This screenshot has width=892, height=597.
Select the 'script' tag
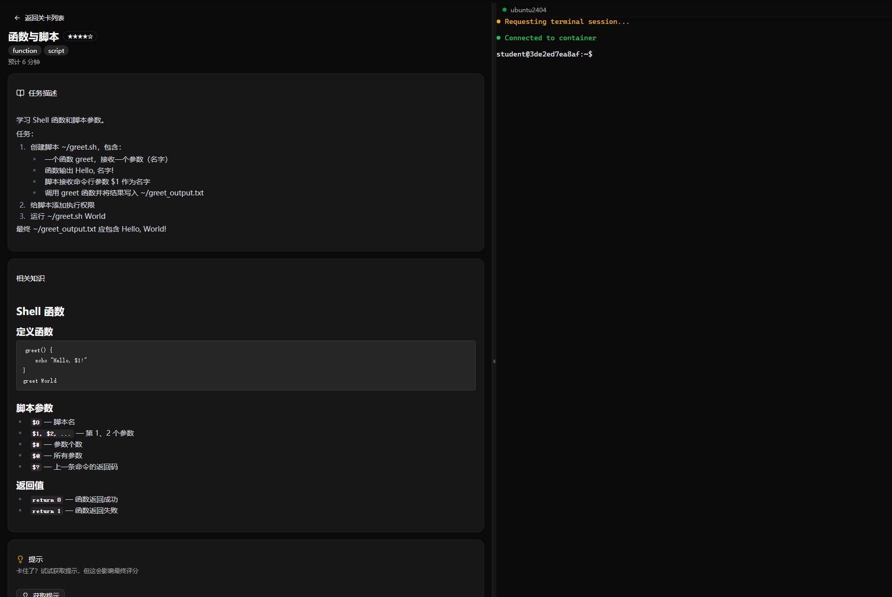(x=56, y=51)
